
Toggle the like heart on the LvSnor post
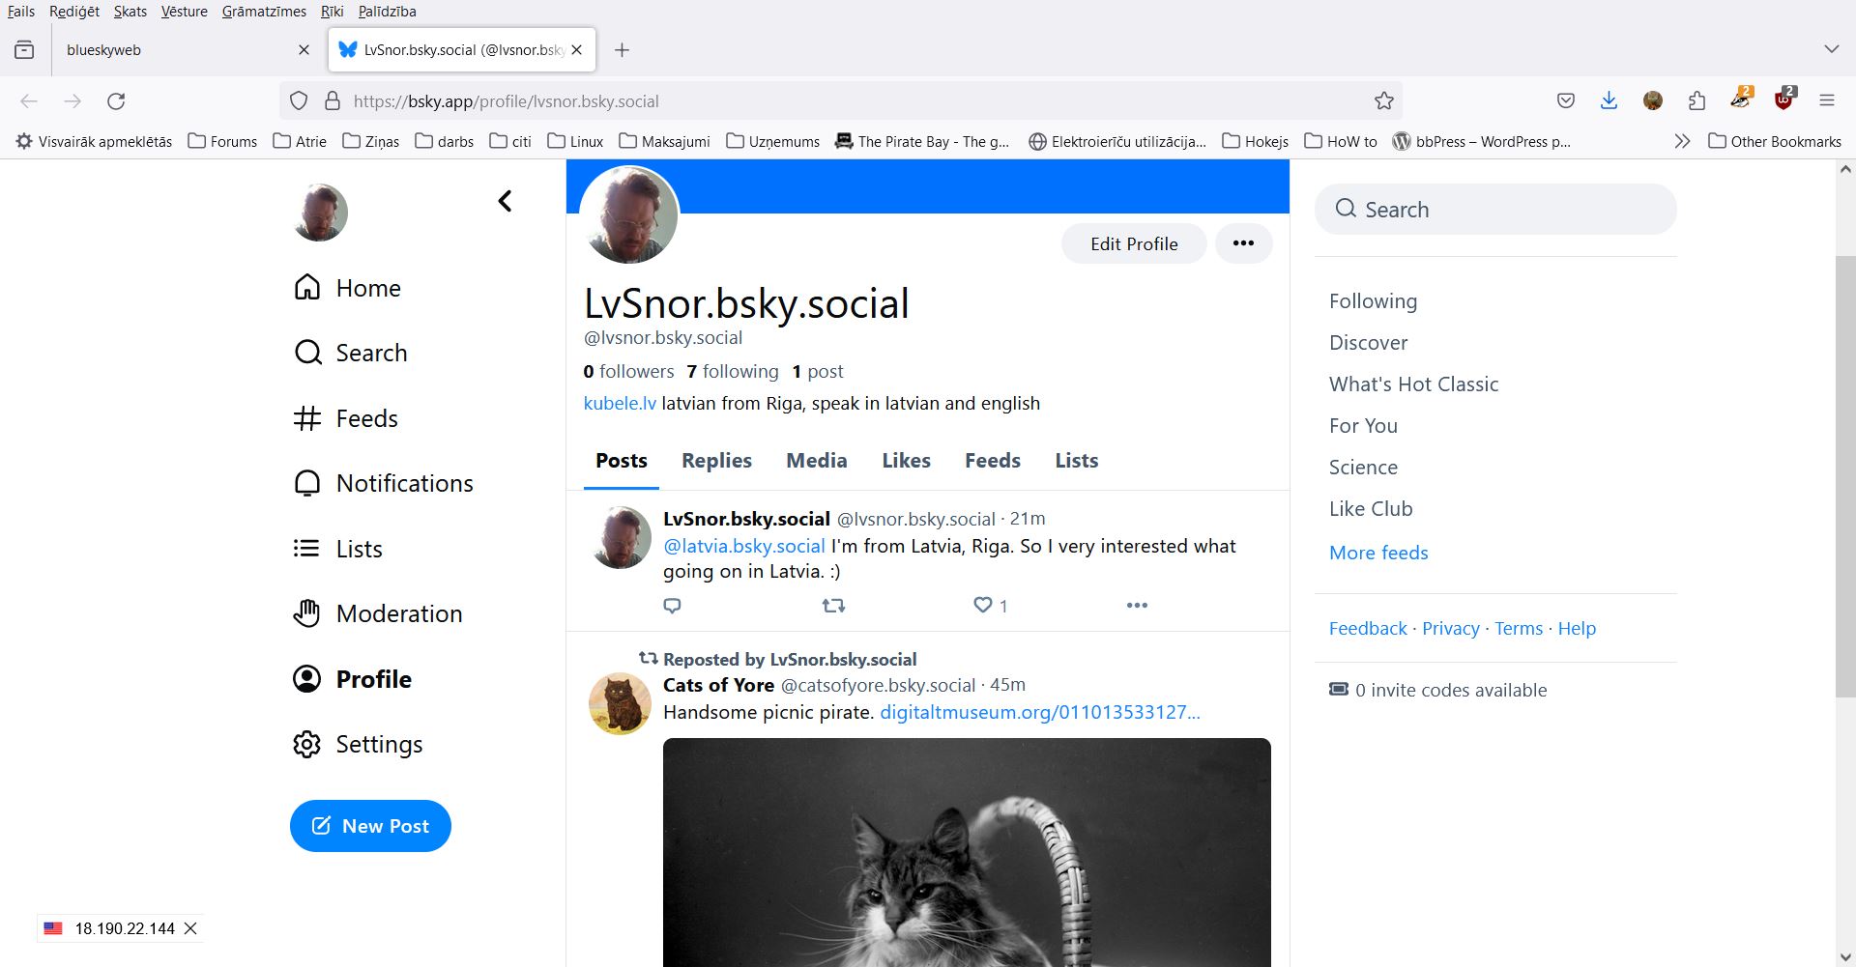982,606
